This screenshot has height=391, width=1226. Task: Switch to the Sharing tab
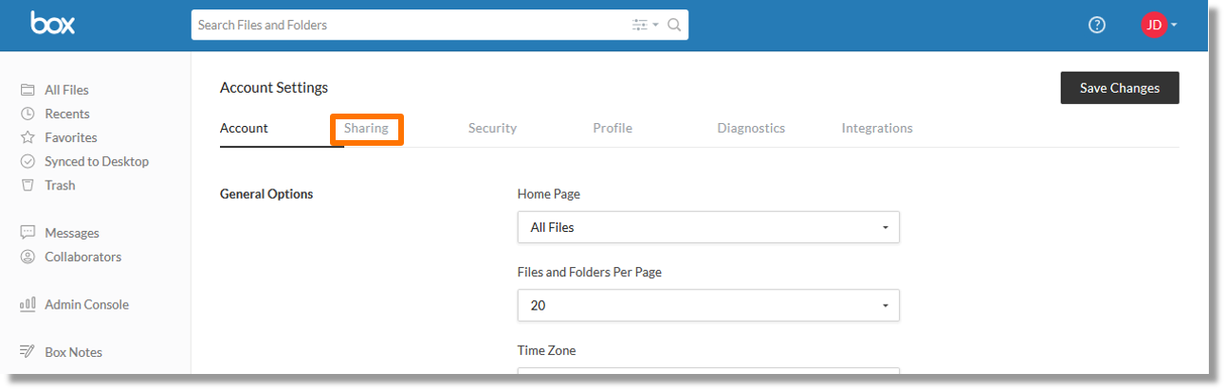point(366,129)
